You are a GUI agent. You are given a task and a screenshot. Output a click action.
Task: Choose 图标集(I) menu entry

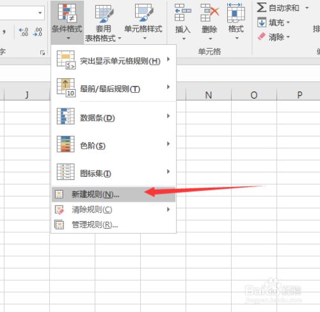[x=114, y=172]
